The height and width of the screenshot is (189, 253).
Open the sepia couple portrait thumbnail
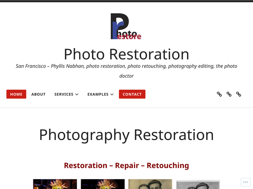[x=150, y=184]
